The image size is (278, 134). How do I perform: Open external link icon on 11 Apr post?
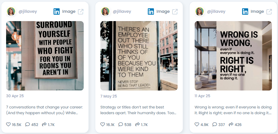tap(269, 12)
